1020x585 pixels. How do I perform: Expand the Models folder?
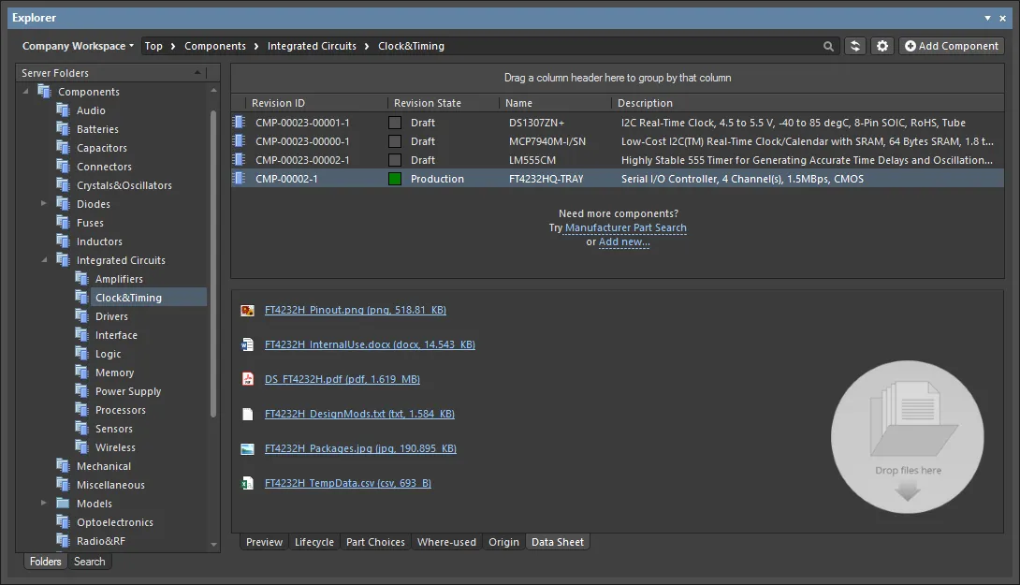click(44, 504)
